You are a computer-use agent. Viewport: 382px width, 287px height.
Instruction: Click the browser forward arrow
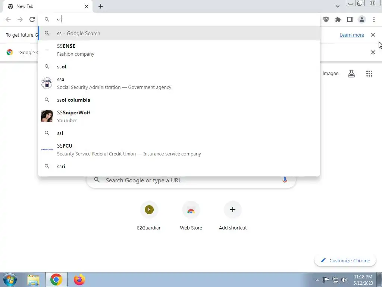[x=20, y=19]
